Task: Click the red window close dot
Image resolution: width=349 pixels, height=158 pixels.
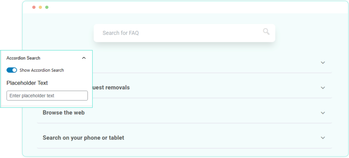Action: [34, 7]
